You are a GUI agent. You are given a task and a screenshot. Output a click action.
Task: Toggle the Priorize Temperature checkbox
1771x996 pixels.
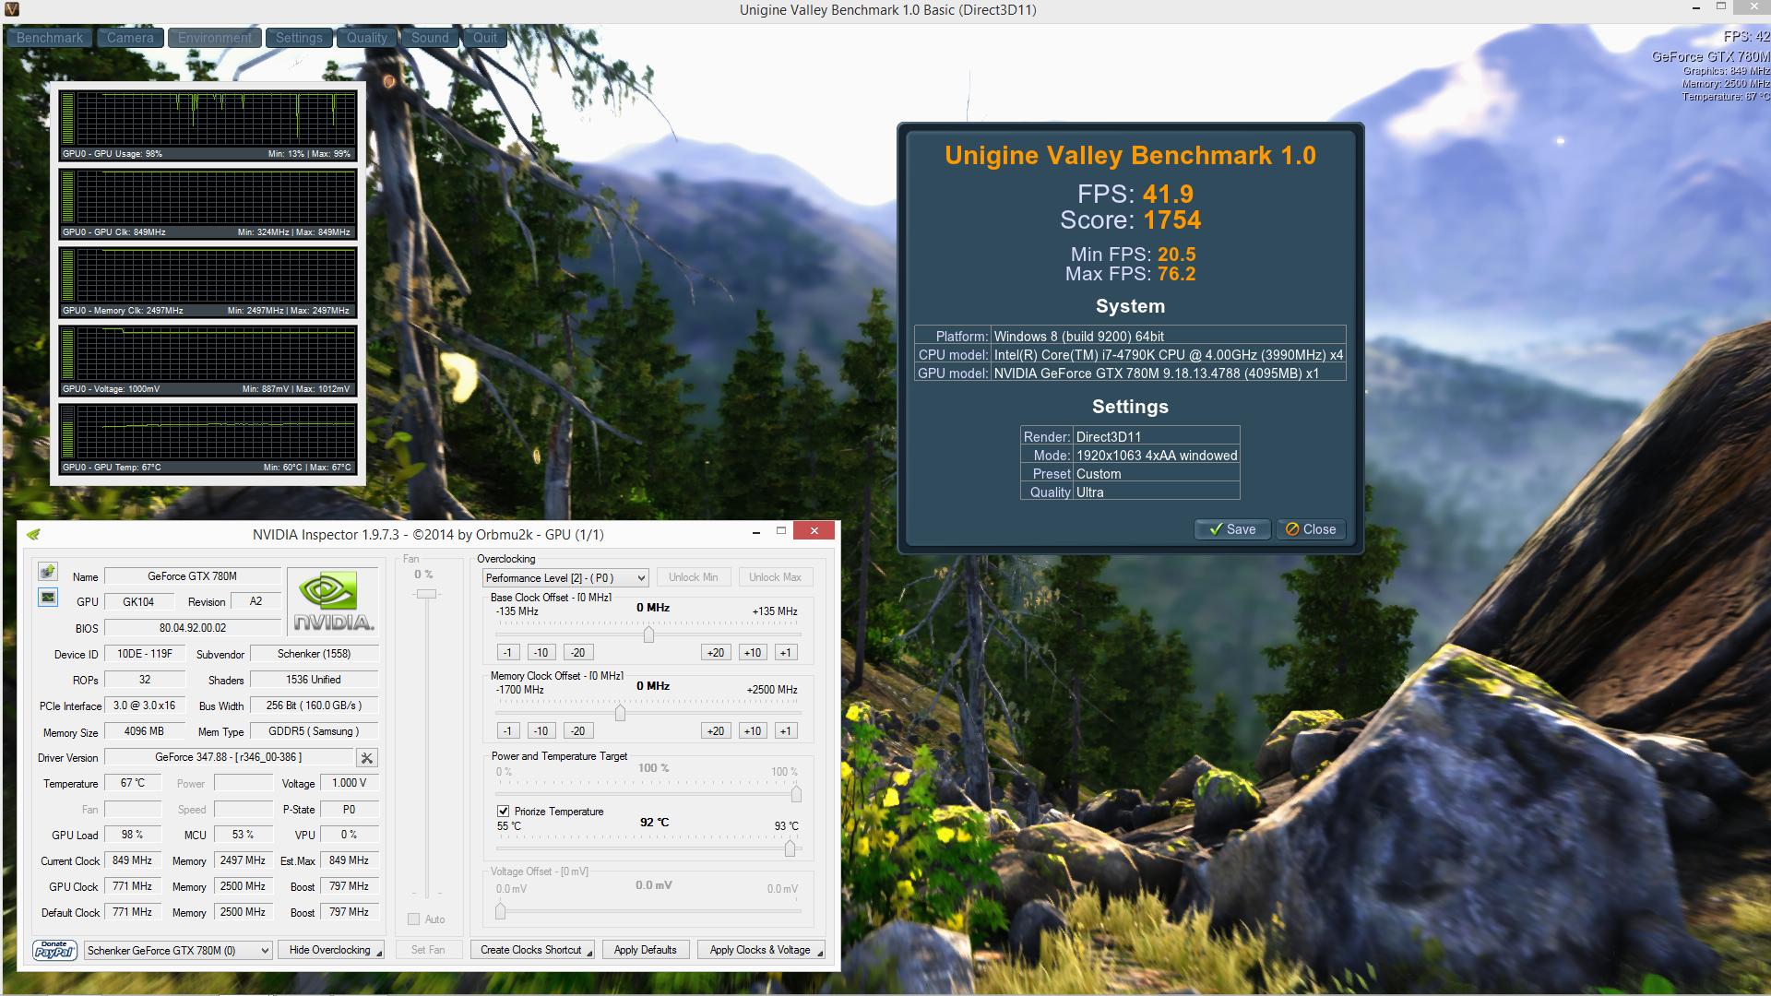(504, 812)
